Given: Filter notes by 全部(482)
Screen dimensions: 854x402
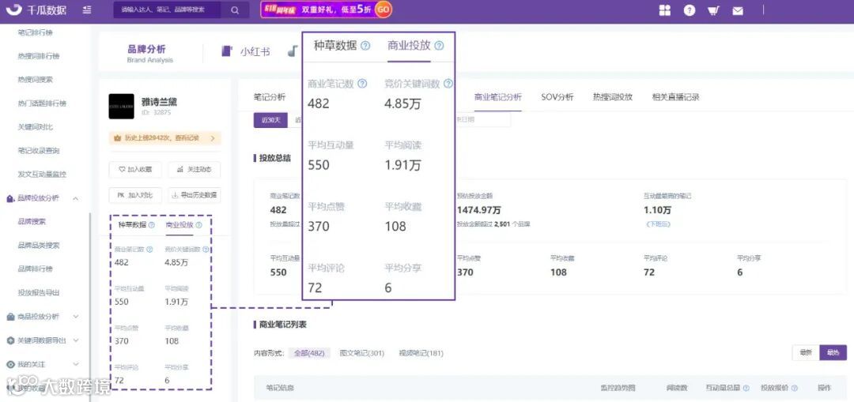Looking at the screenshot, I should pyautogui.click(x=309, y=354).
